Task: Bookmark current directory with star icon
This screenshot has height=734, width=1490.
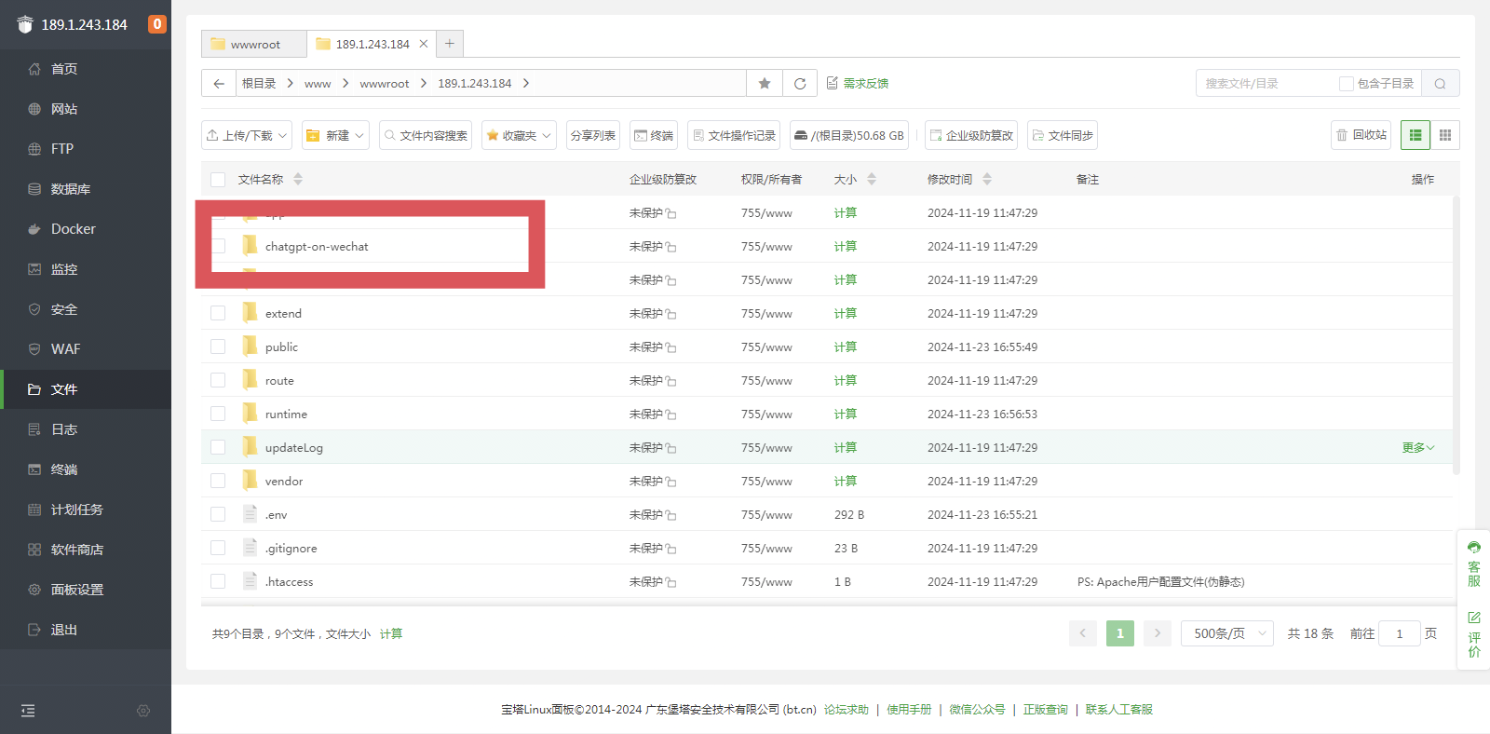Action: [765, 83]
